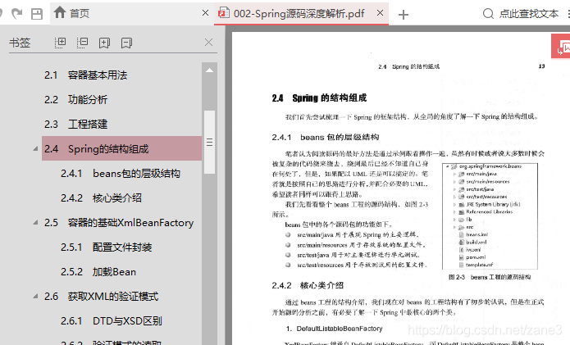
Task: Close the 002-Spring源码深度解析.pdf tab
Action: 380,13
